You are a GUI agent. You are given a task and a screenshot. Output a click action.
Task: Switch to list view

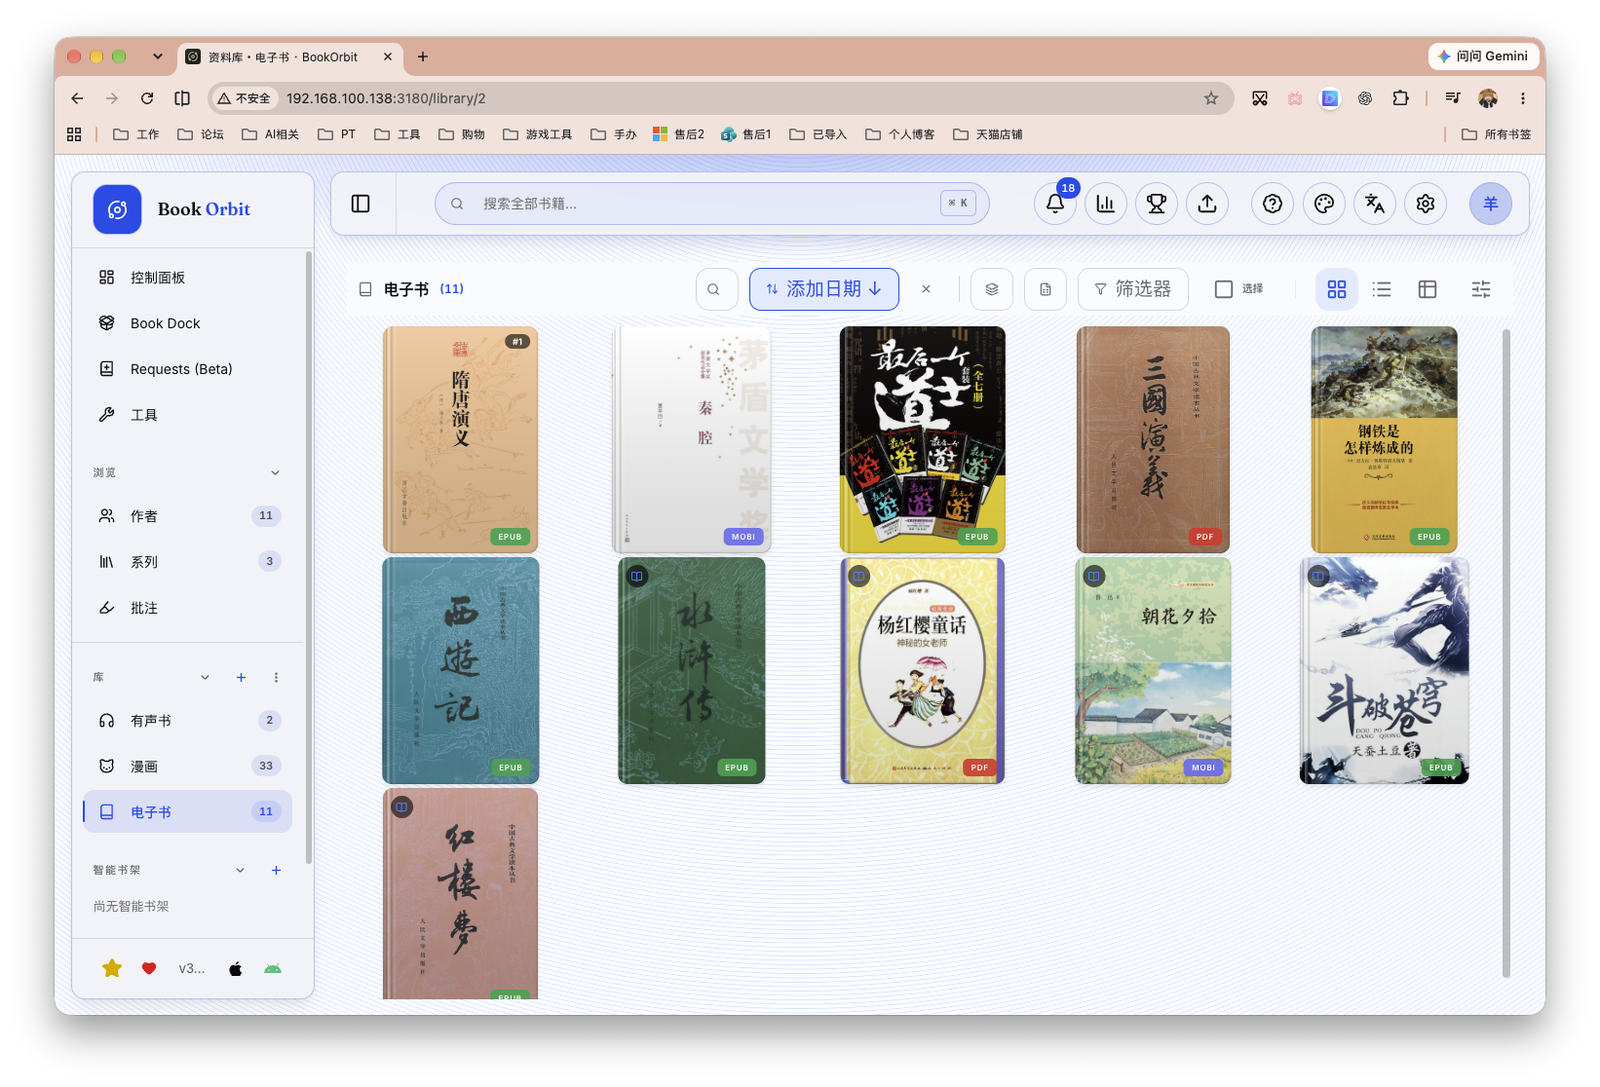tap(1382, 289)
